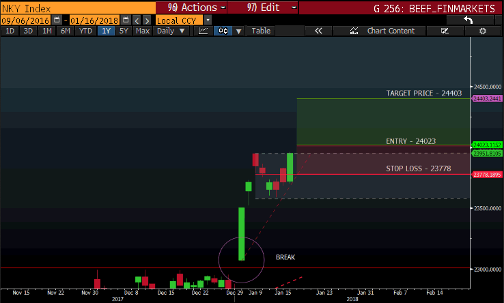Open chart settings gear
The width and height of the screenshot is (504, 303).
[483, 31]
